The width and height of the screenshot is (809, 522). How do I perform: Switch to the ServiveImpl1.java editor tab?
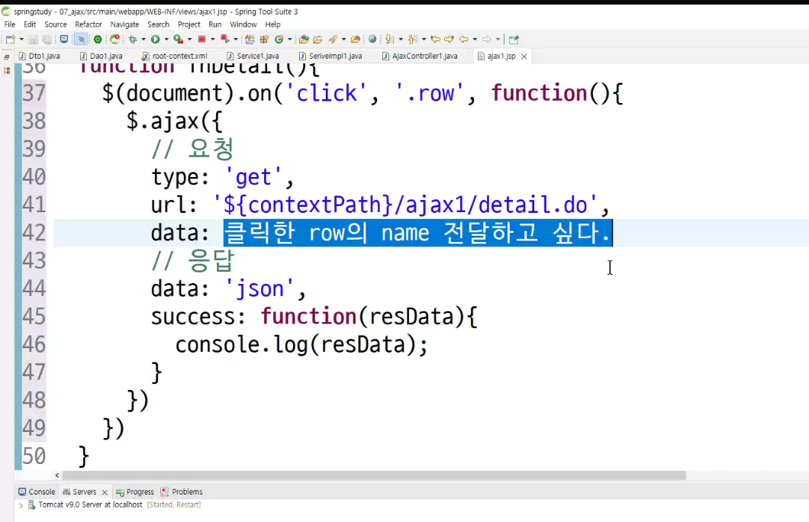[330, 56]
